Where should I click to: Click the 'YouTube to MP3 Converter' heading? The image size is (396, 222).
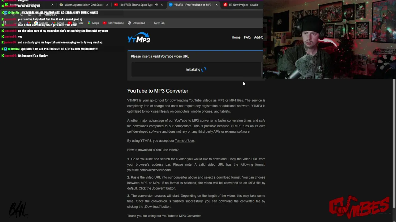[158, 91]
